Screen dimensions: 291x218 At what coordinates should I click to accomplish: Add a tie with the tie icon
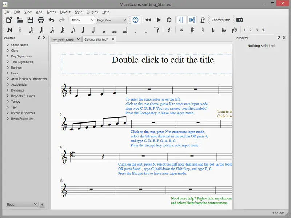click(157, 30)
